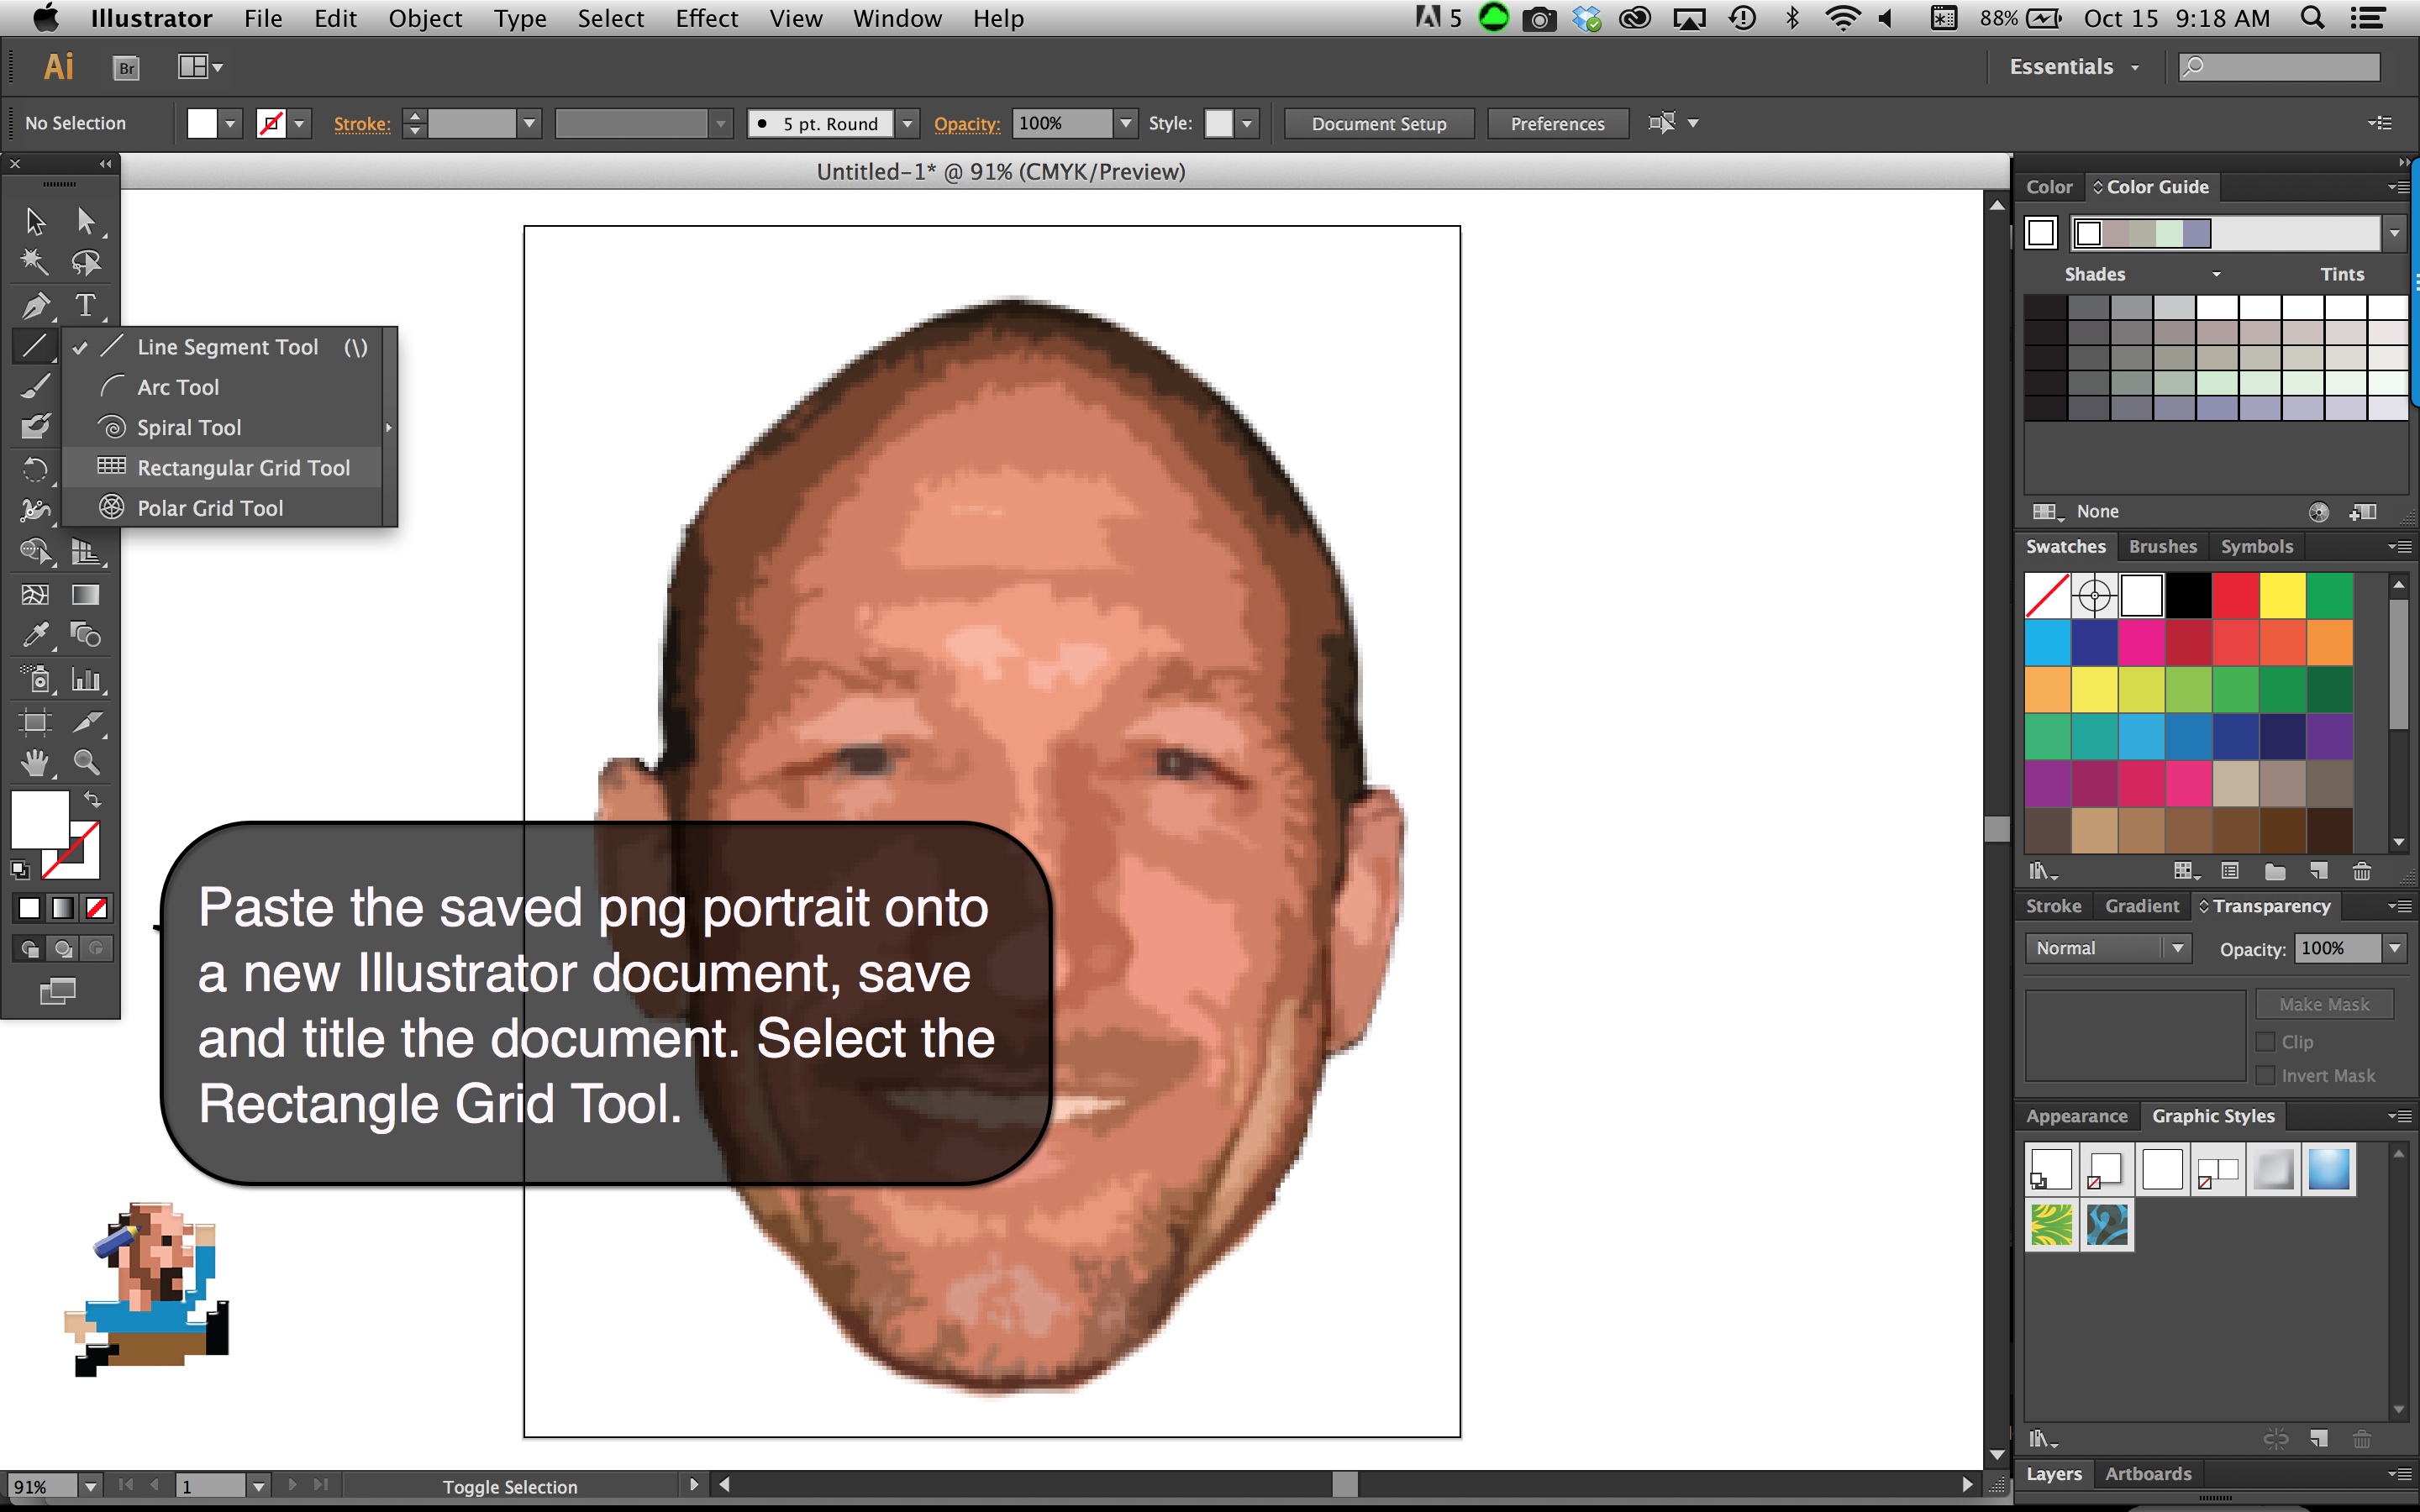Click the Change Screen Mode icon
Screen dimensions: 2420x1512
click(57, 991)
